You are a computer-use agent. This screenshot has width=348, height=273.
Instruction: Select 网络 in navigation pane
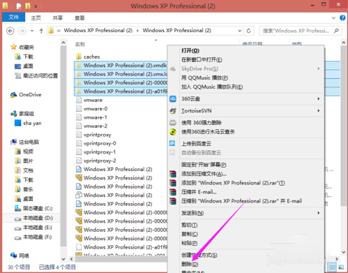tap(24, 256)
